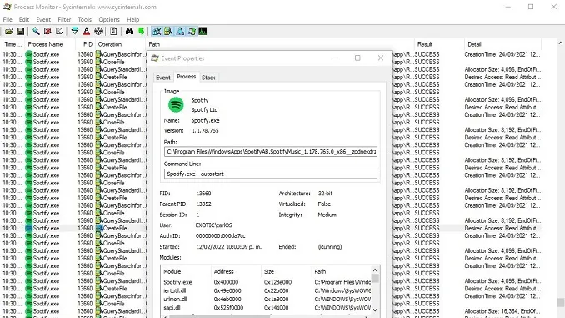Open the Options menu
The image size is (565, 318).
109,19
